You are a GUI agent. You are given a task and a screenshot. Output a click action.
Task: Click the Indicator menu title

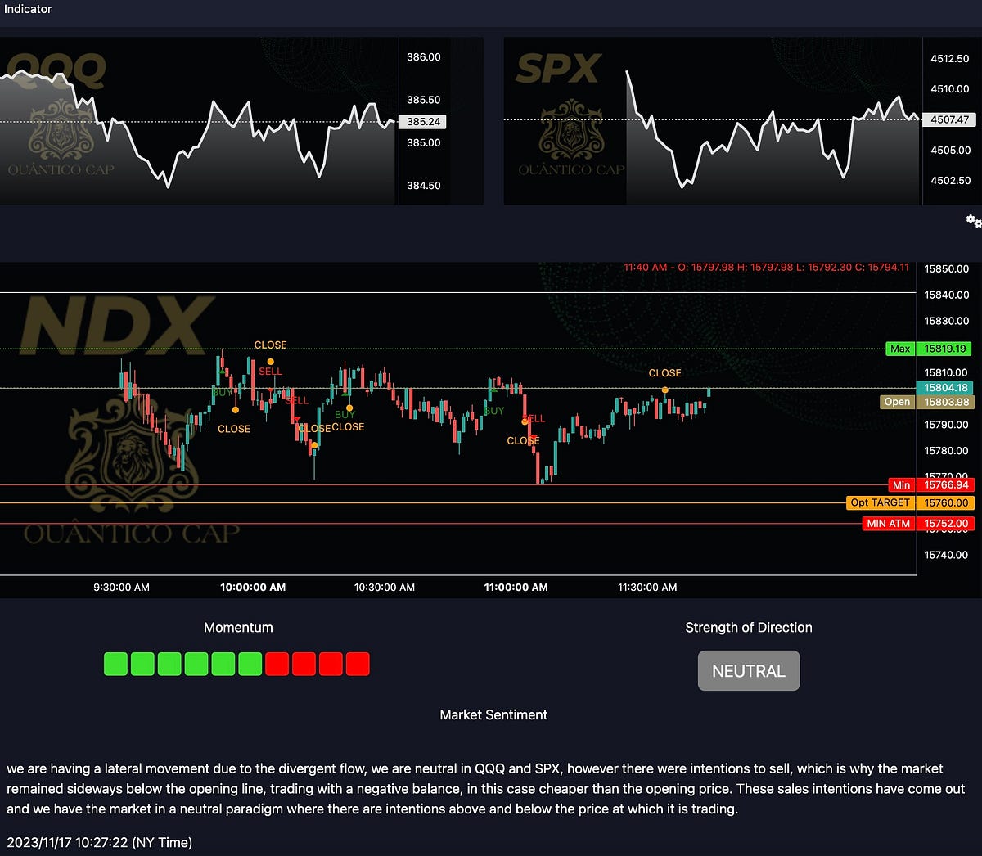pyautogui.click(x=29, y=10)
